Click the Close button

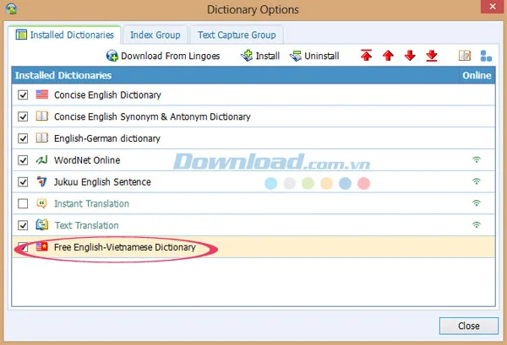coord(468,326)
